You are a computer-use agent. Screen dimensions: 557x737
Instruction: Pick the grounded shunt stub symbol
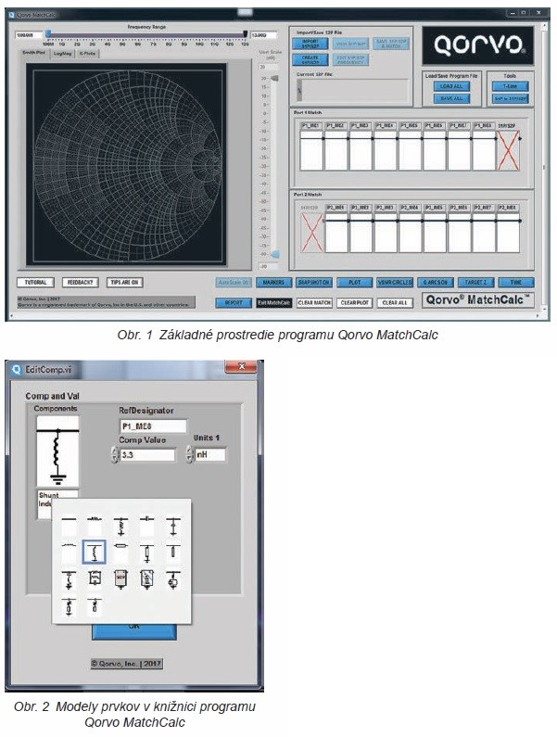[x=147, y=552]
